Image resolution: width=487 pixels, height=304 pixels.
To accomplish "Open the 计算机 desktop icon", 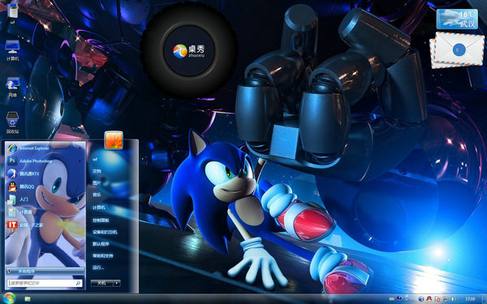I will click(x=12, y=50).
